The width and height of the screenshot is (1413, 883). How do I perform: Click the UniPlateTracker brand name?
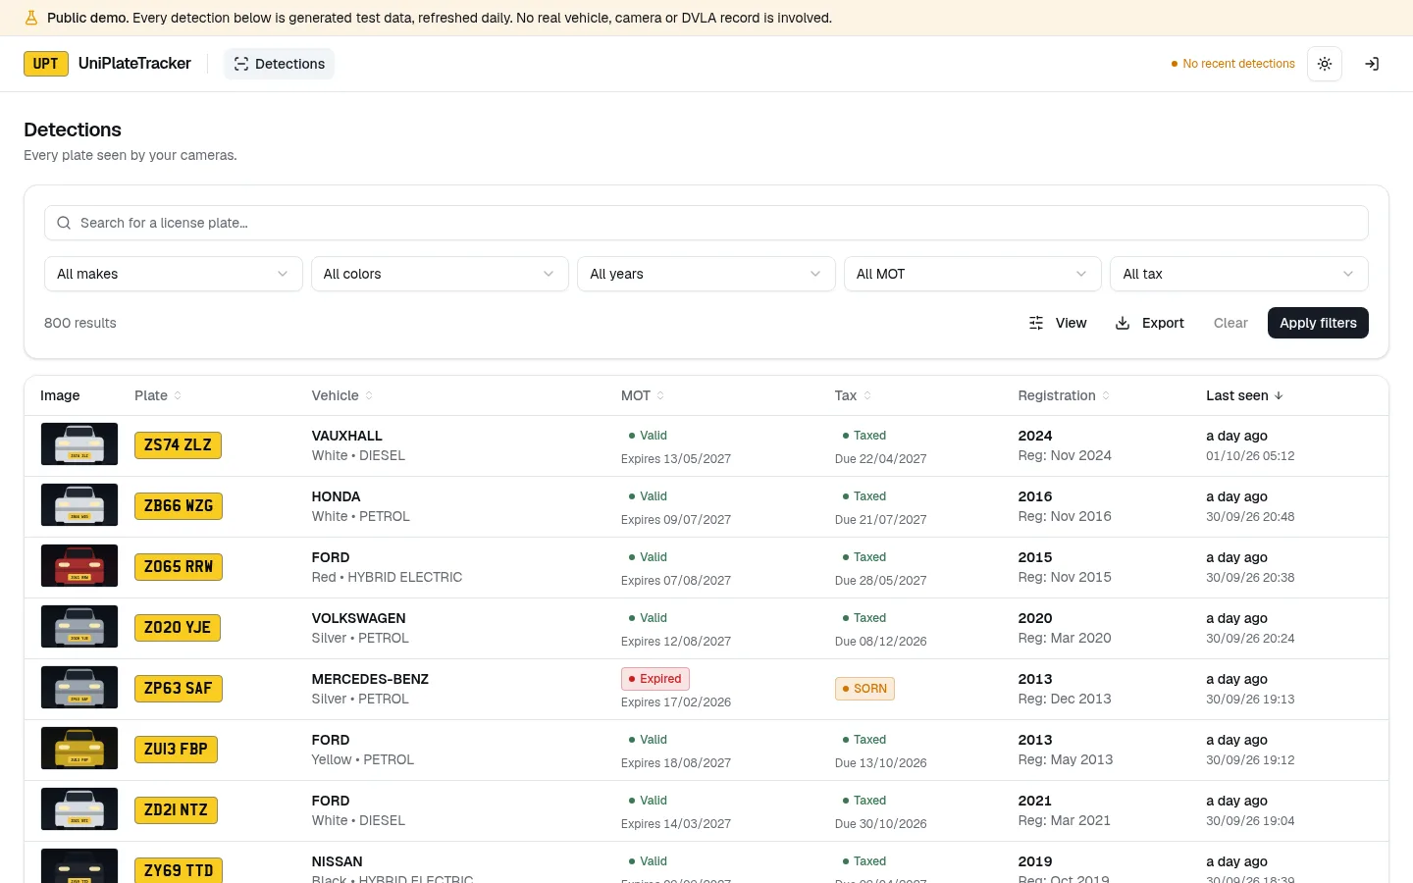pos(134,64)
